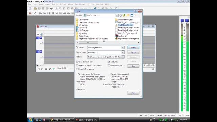Click the Save disk icon in main toolbar
217x122 pixels.
39,8
